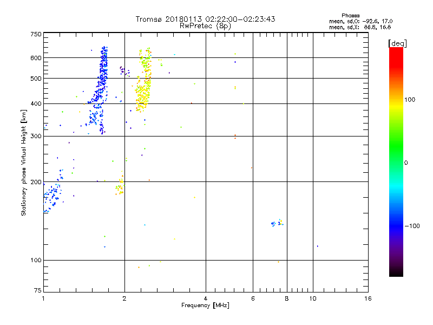This screenshot has width=433, height=325.
Task: Click the x-axis tick label '8'
Action: point(287,298)
